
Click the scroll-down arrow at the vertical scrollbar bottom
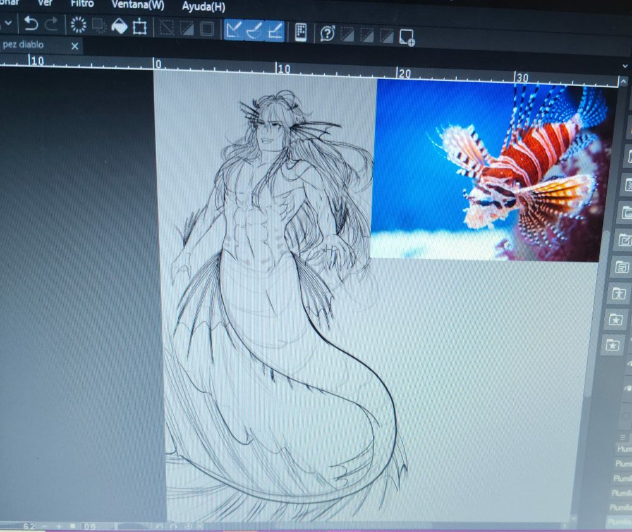tap(574, 518)
